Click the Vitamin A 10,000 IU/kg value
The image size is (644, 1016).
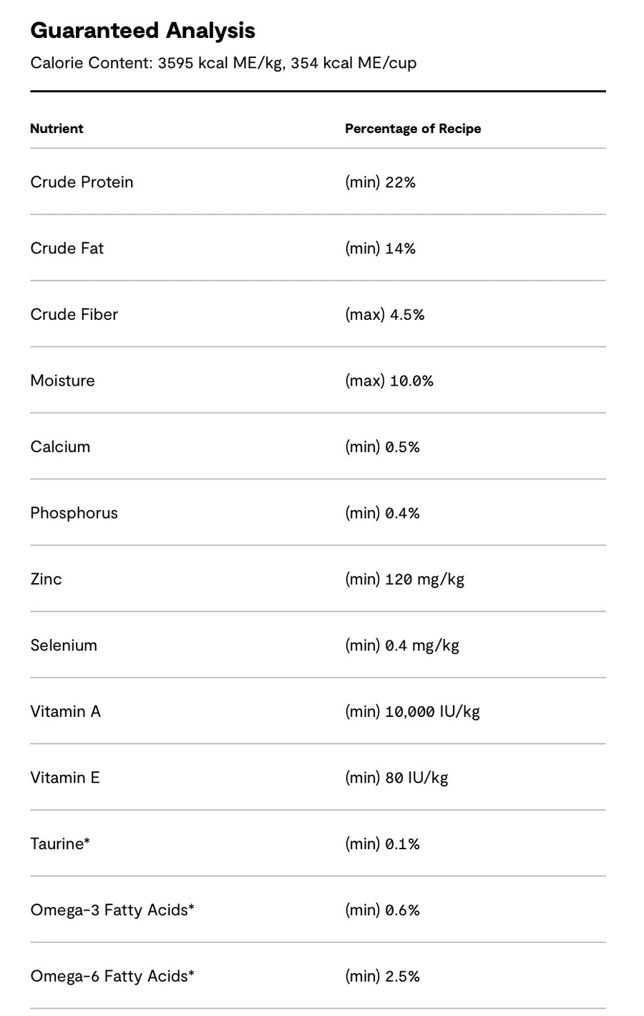(x=412, y=712)
